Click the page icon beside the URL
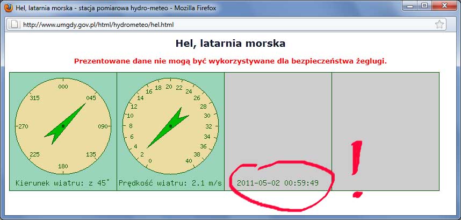This screenshot has height=220, width=461. tap(15, 24)
